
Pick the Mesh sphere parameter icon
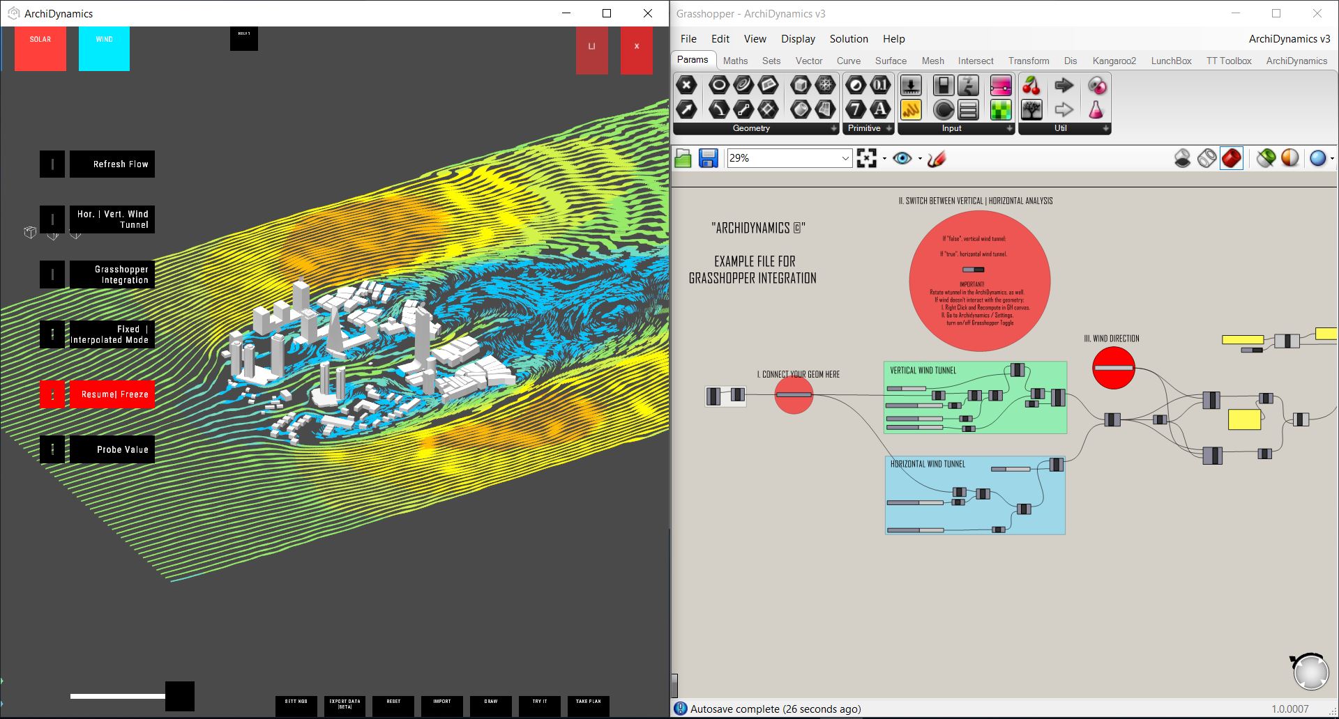[x=826, y=85]
